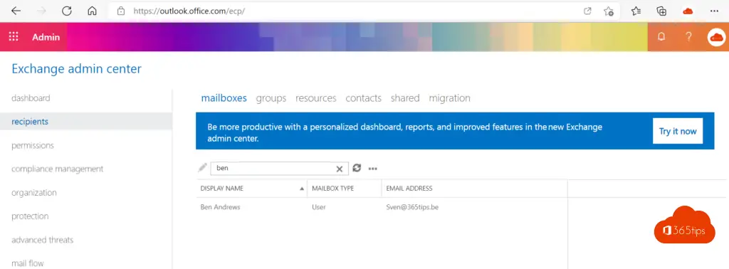
Task: Open the browser Collections icon
Action: click(x=661, y=11)
